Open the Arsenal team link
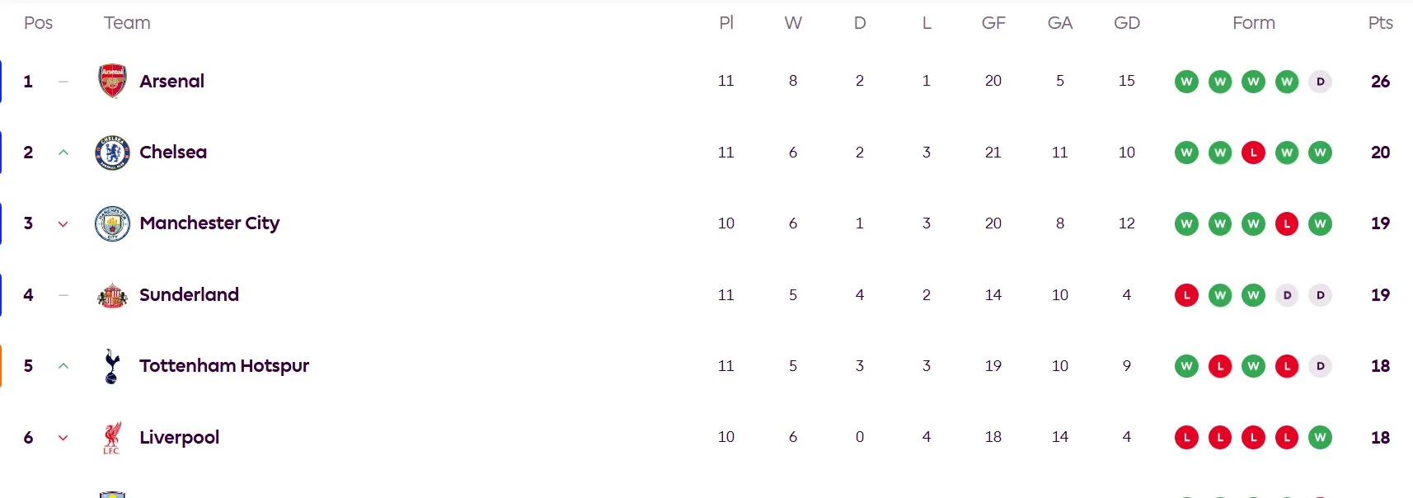Image resolution: width=1413 pixels, height=498 pixels. 171,81
